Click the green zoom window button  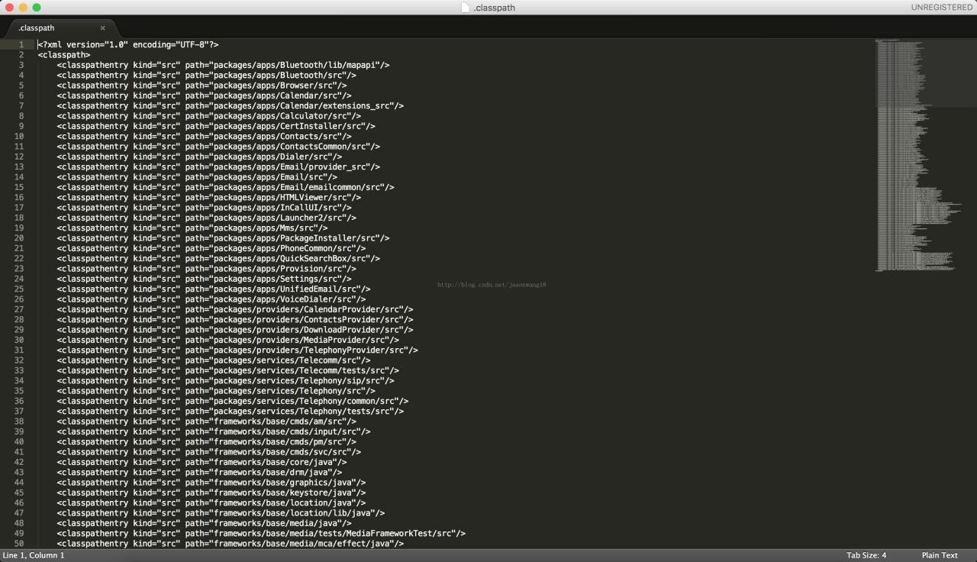click(x=36, y=8)
